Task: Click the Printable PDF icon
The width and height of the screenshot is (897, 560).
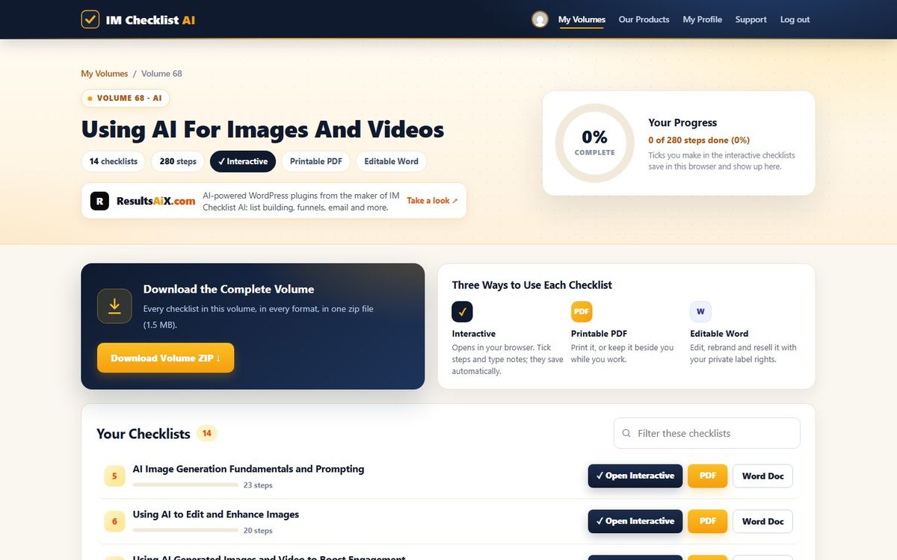Action: pos(582,311)
